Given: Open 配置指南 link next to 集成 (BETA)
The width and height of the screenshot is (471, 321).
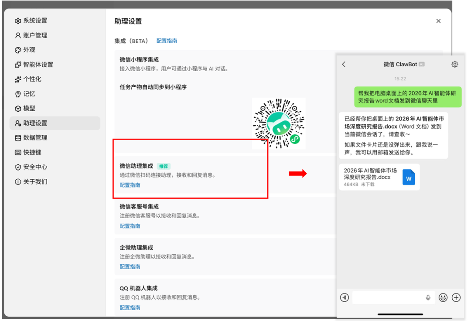Looking at the screenshot, I should (167, 41).
